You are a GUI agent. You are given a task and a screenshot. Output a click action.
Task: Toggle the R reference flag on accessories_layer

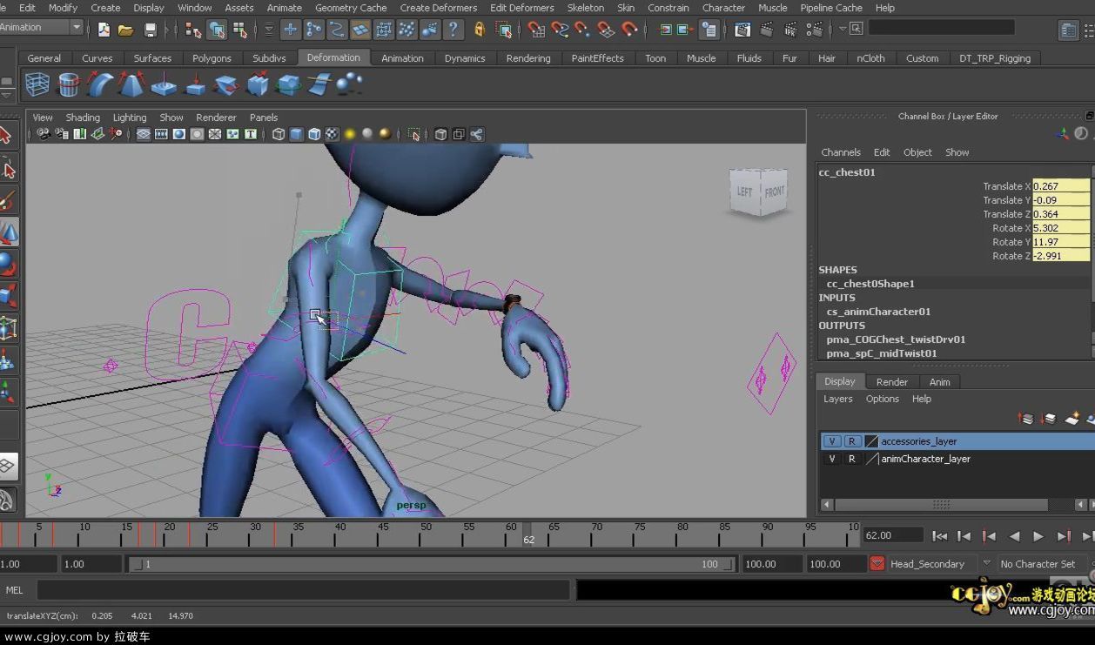tap(852, 441)
